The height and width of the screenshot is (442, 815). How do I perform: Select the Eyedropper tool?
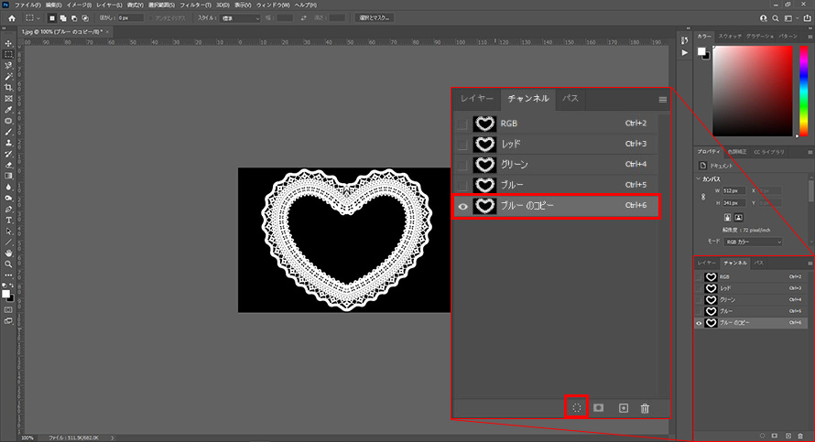[x=8, y=110]
